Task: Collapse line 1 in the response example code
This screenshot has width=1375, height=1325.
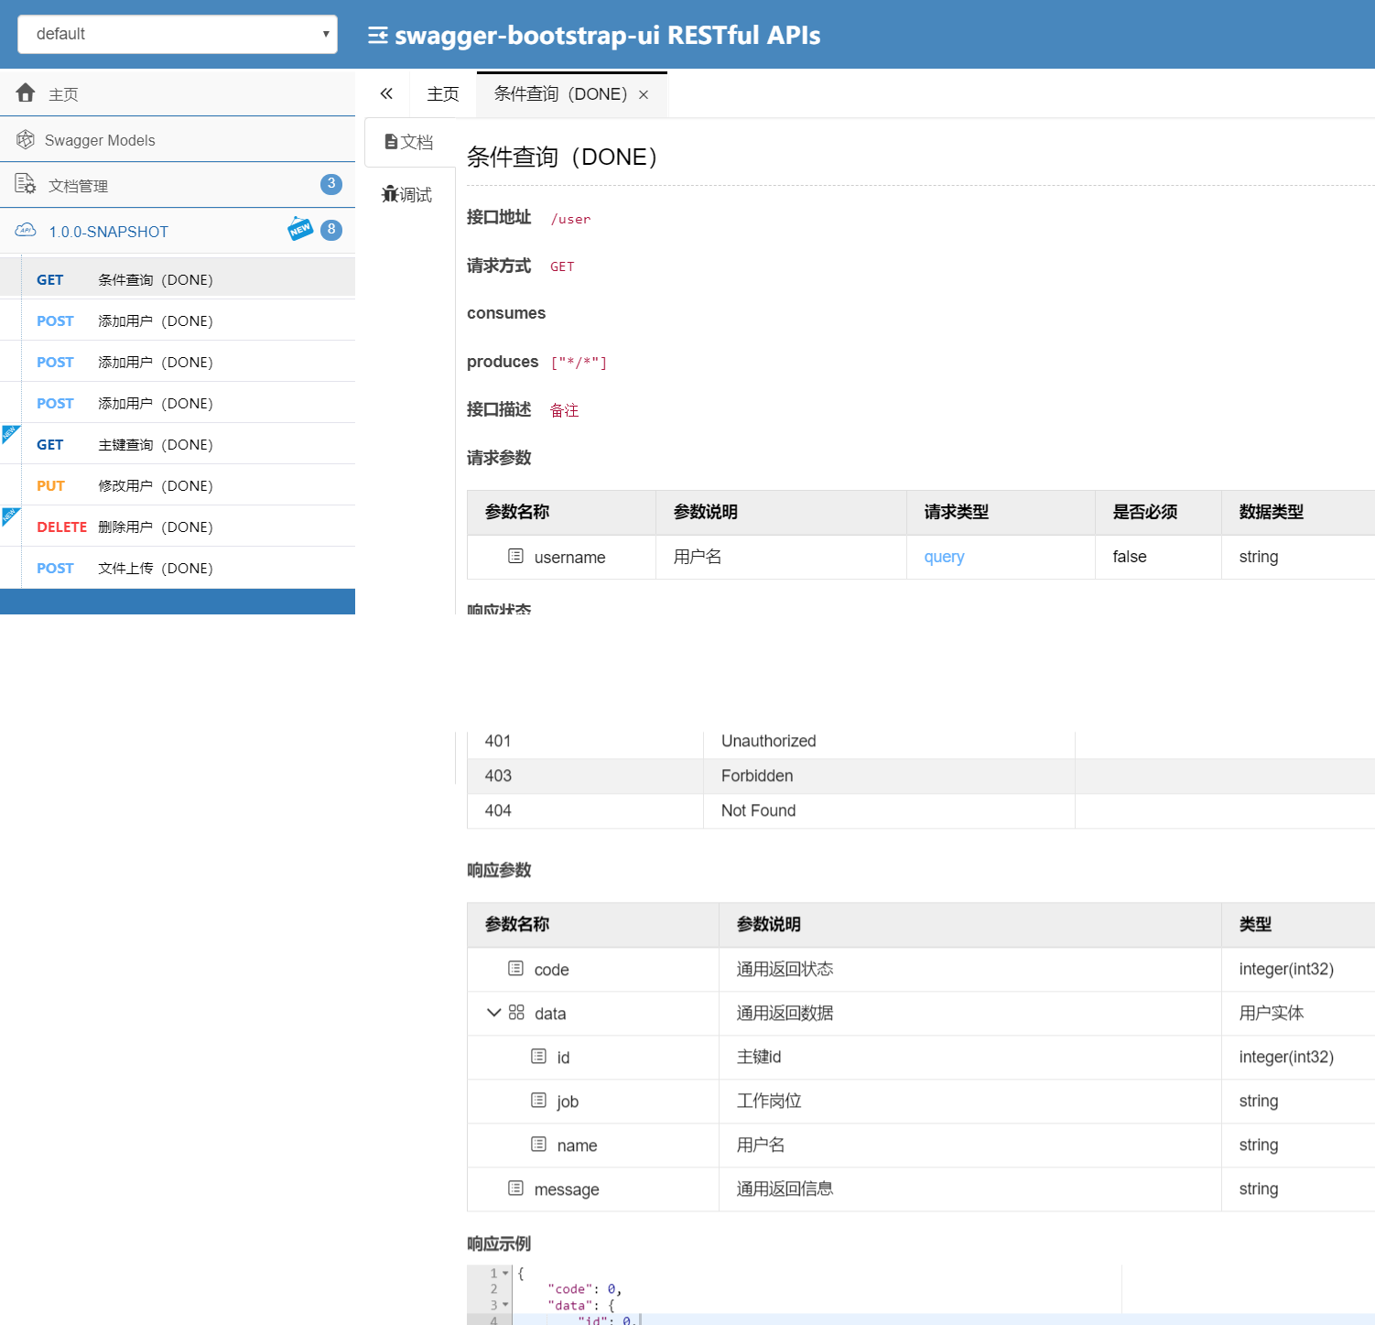Action: pos(505,1273)
